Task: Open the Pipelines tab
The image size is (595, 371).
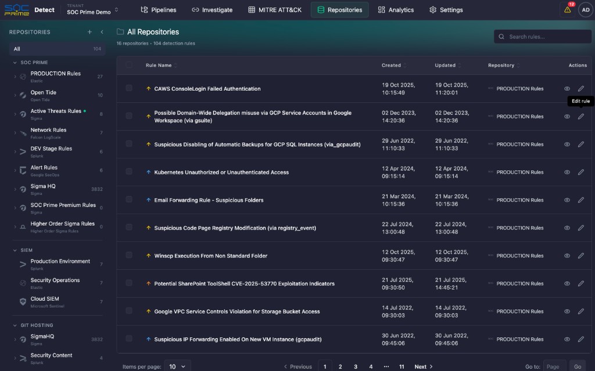Action: point(158,10)
